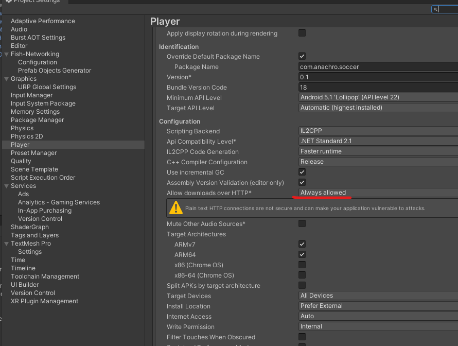Click the settings search box
The height and width of the screenshot is (346, 458).
click(445, 9)
